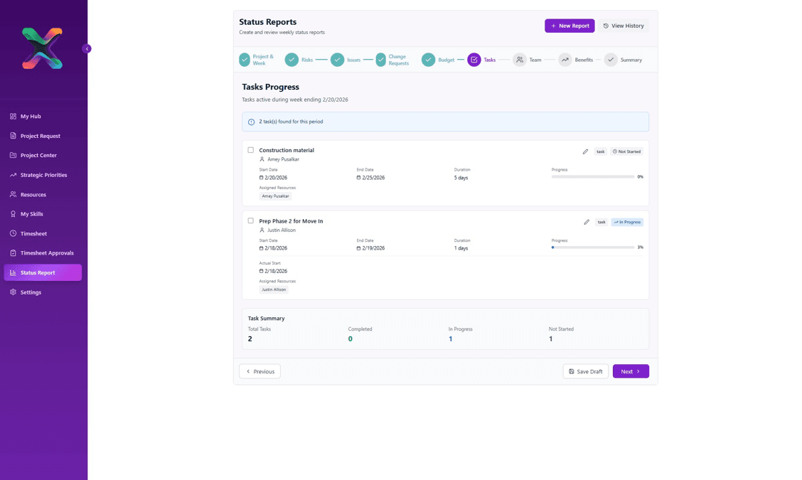Click the info icon on the tasks banner
Viewport: 802px width, 480px height.
(x=250, y=121)
